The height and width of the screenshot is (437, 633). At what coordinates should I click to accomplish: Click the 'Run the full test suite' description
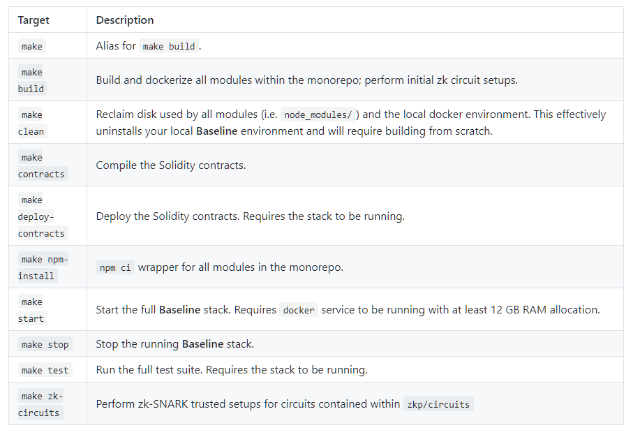coord(231,370)
